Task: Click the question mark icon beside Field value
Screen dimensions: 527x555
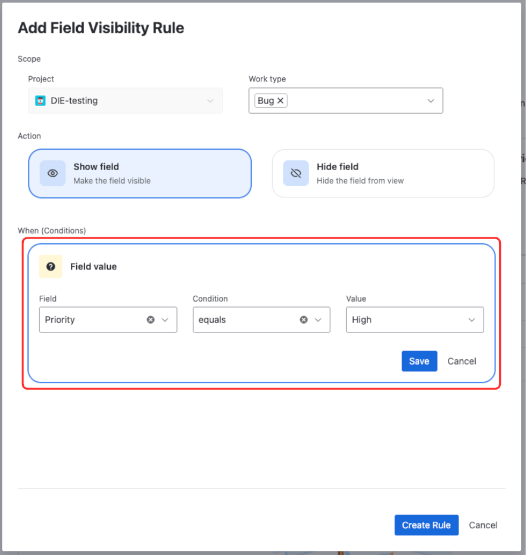Action: tap(51, 266)
